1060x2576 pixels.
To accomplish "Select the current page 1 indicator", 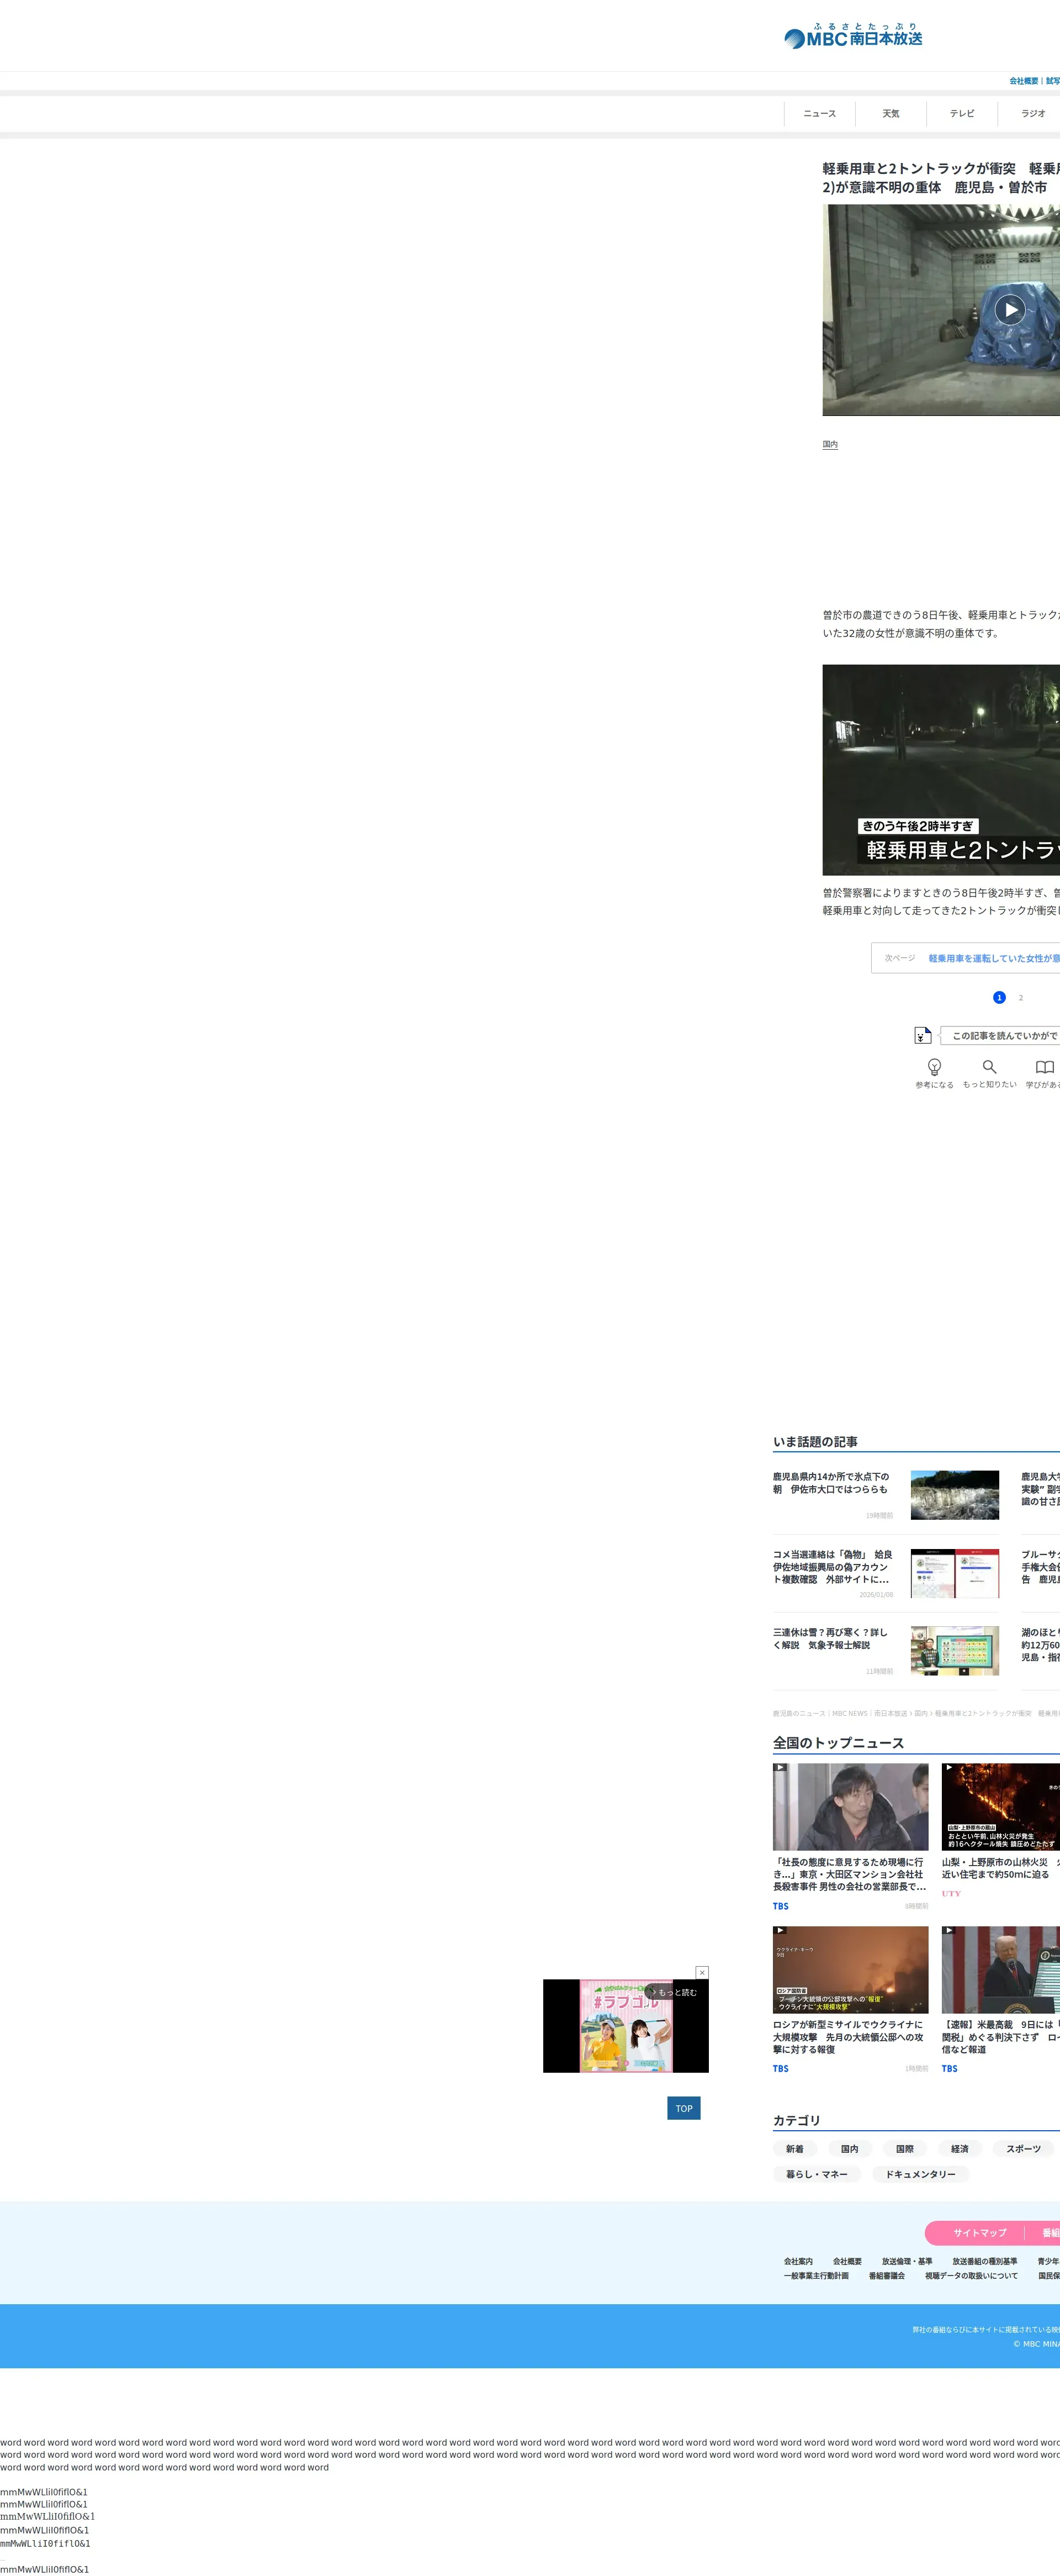I will [998, 997].
